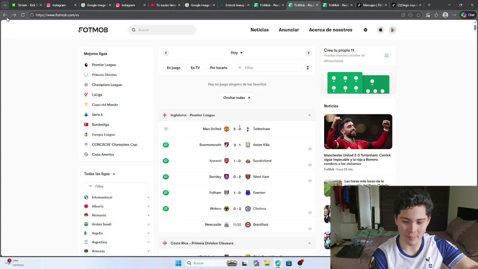Open settings gear icon in FotMob header
Image resolution: width=478 pixels, height=269 pixels.
coord(365,30)
